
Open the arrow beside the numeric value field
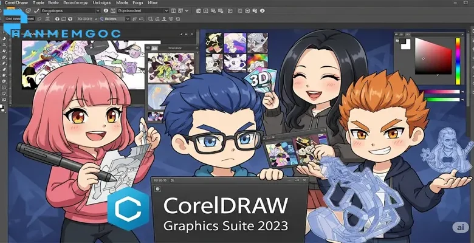click(96, 19)
